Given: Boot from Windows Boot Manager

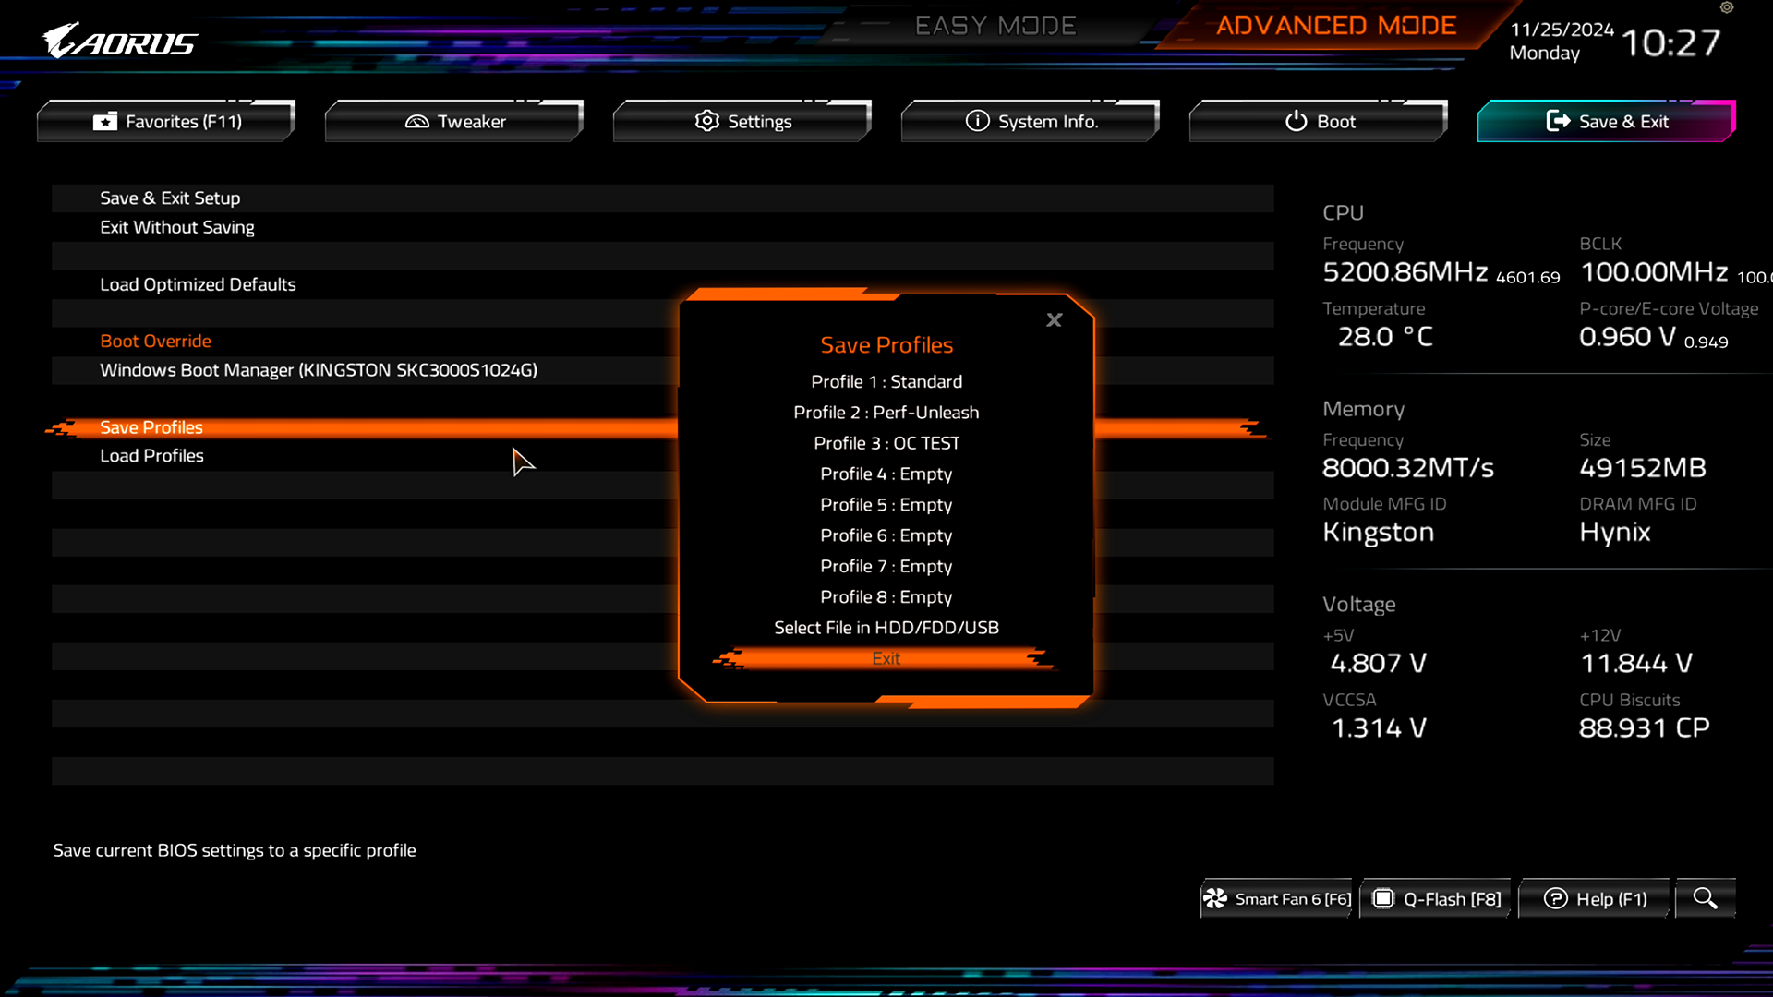Looking at the screenshot, I should (x=319, y=369).
